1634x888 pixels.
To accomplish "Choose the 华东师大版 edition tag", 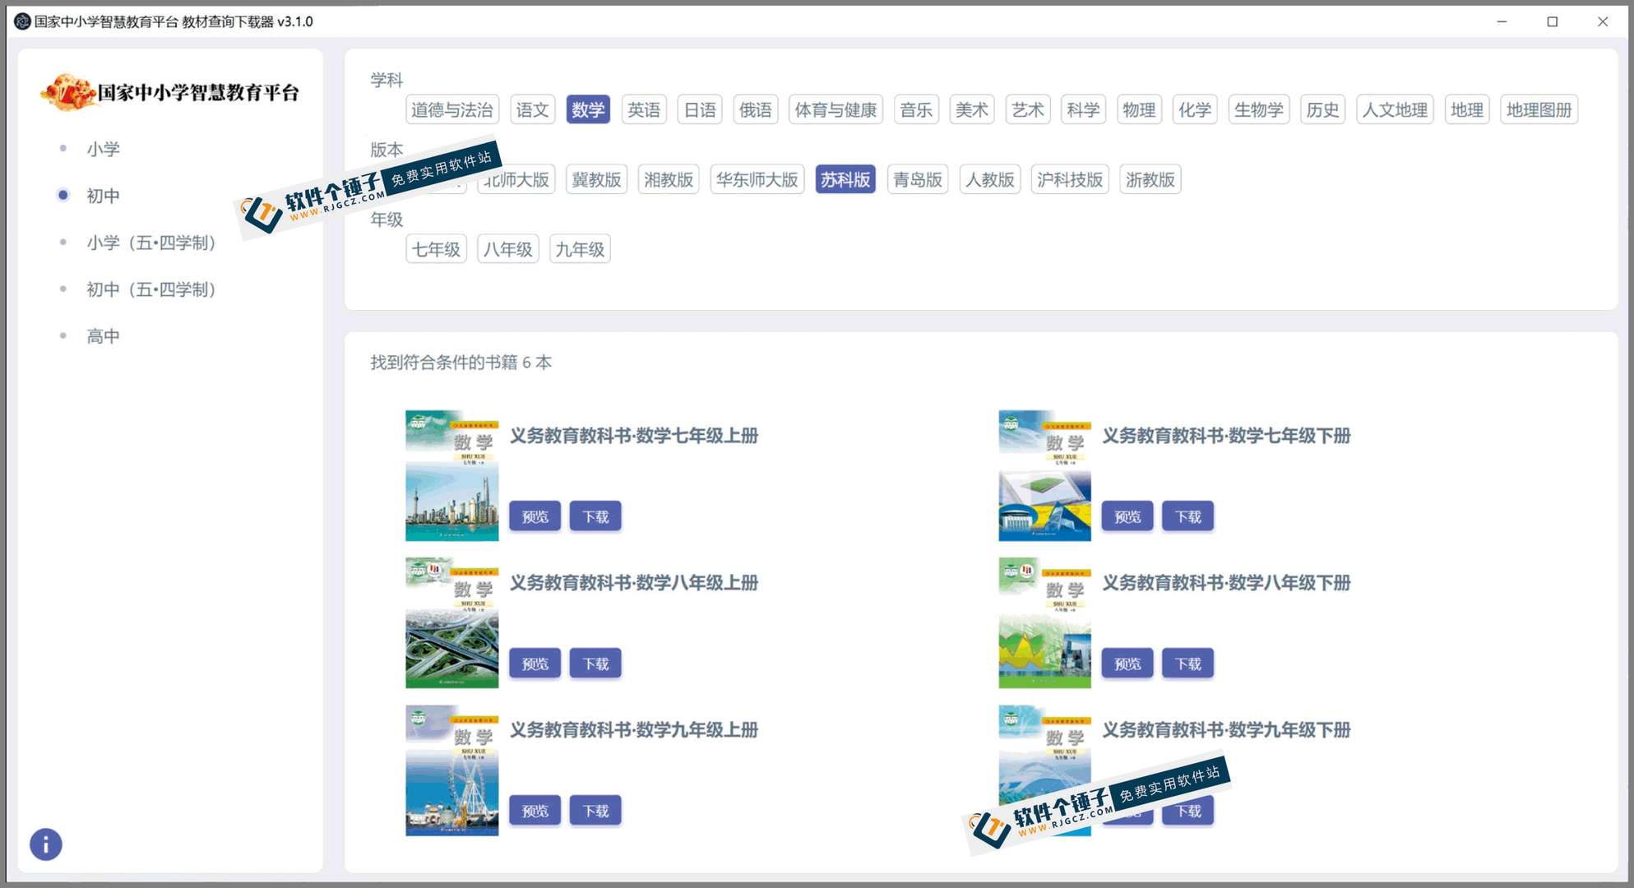I will tap(757, 179).
